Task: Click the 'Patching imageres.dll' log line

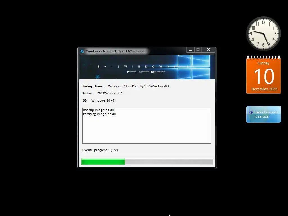Action: click(x=99, y=114)
